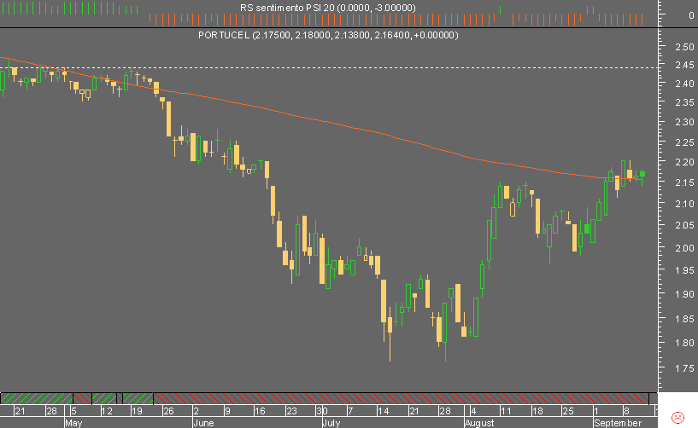Select the white dashed horizontal line at 2.45
Image resolution: width=698 pixels, height=428 pixels.
pyautogui.click(x=329, y=68)
